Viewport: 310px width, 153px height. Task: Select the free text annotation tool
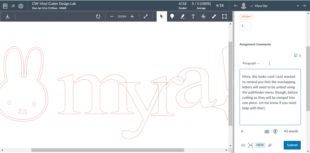[x=193, y=16]
